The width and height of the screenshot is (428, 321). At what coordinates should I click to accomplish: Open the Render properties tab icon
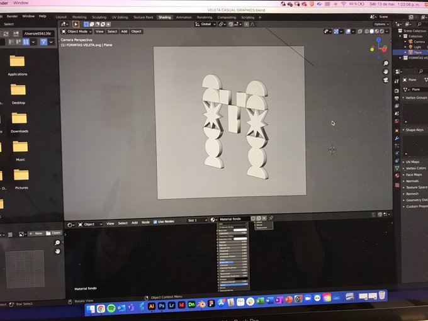tap(397, 91)
